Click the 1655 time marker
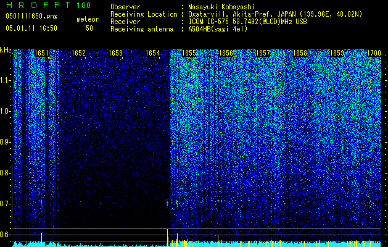The image size is (388, 247). [x=189, y=53]
